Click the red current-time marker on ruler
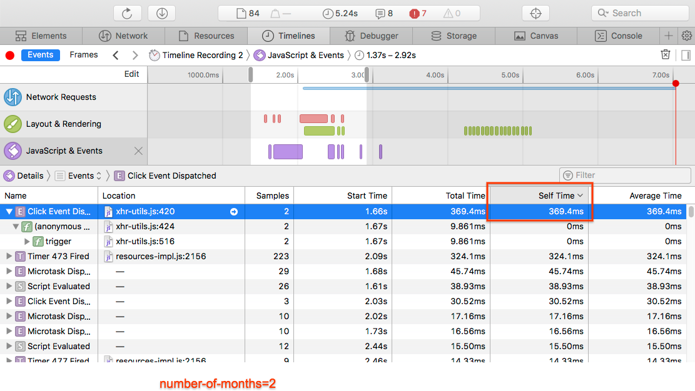The image size is (695, 391). [676, 83]
